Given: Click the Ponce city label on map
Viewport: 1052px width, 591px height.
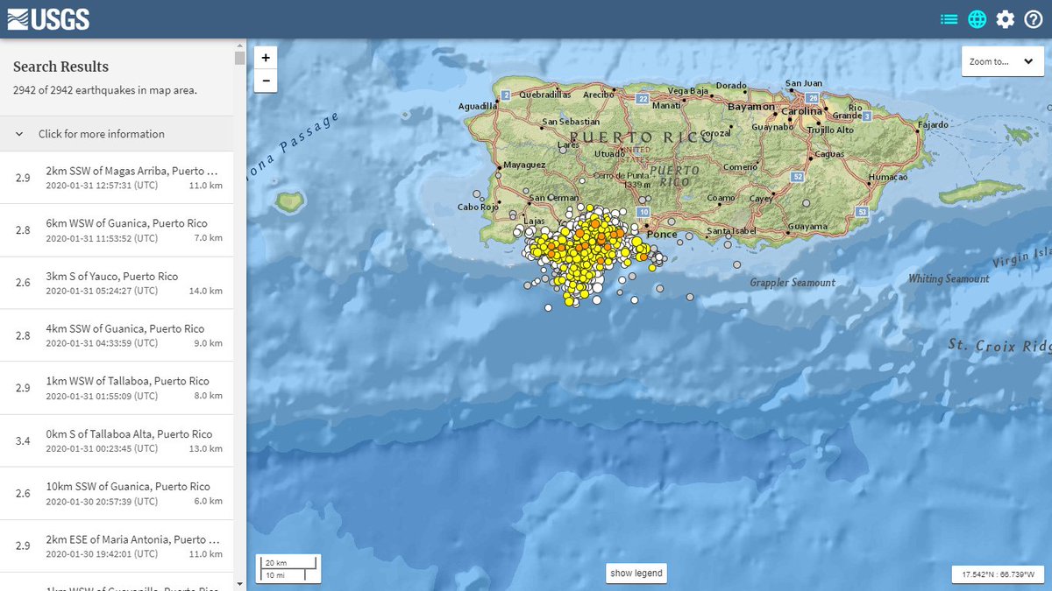Looking at the screenshot, I should pos(664,235).
